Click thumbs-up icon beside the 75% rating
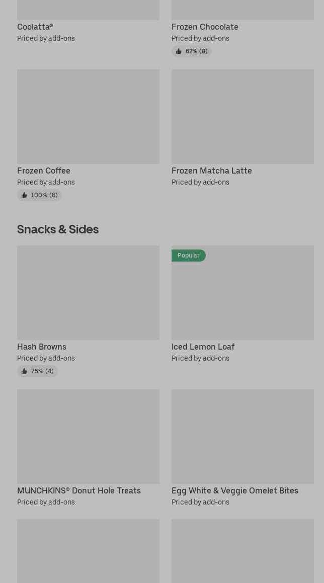Screen dimensions: 324x583 tap(24, 371)
